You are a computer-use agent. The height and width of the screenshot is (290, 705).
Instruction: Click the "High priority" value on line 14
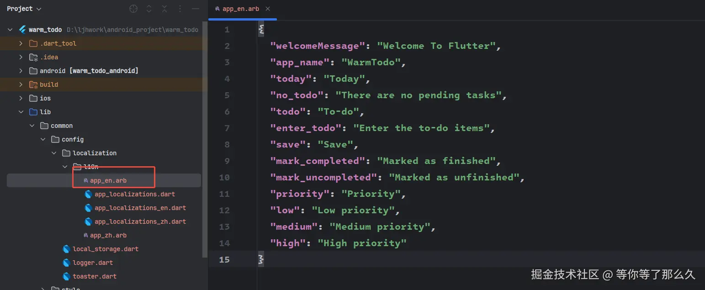pos(362,243)
